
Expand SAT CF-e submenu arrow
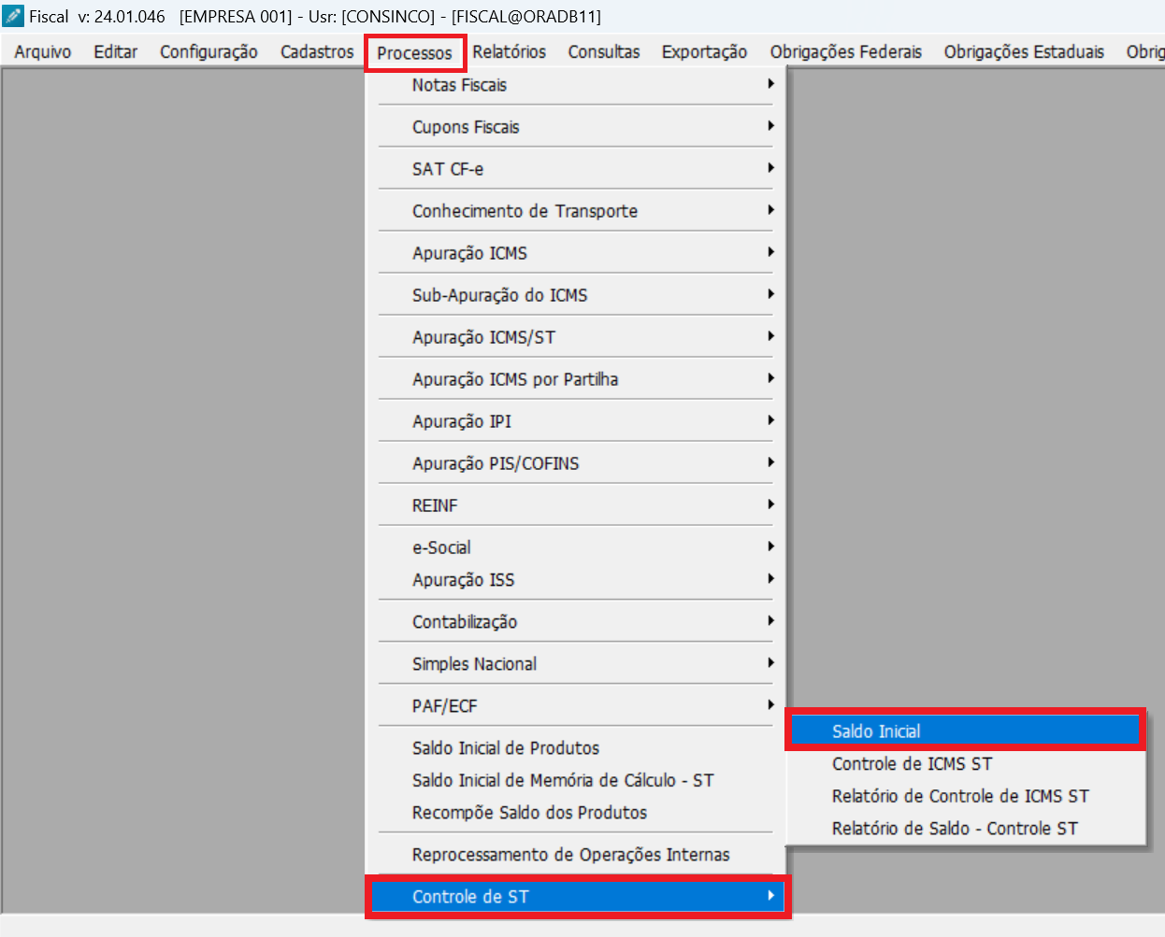pos(770,168)
